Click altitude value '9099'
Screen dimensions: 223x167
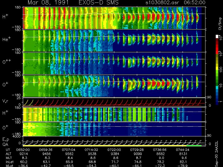138,154
